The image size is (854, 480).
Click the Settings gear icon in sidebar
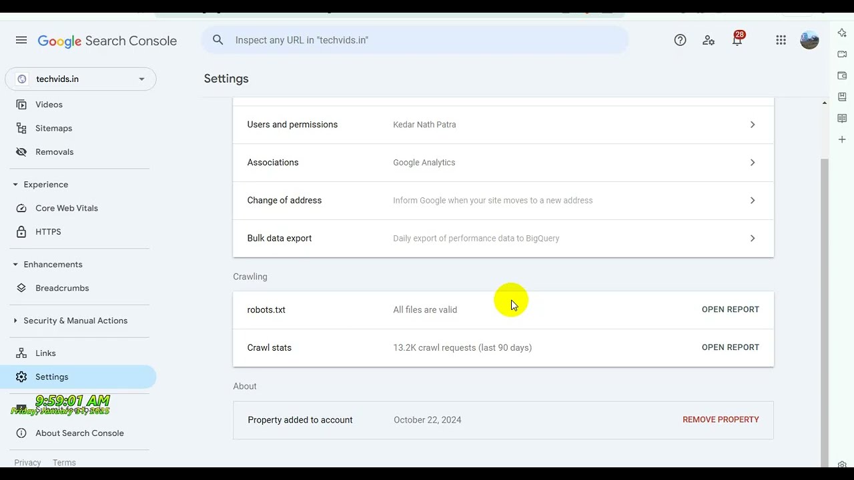coord(21,377)
